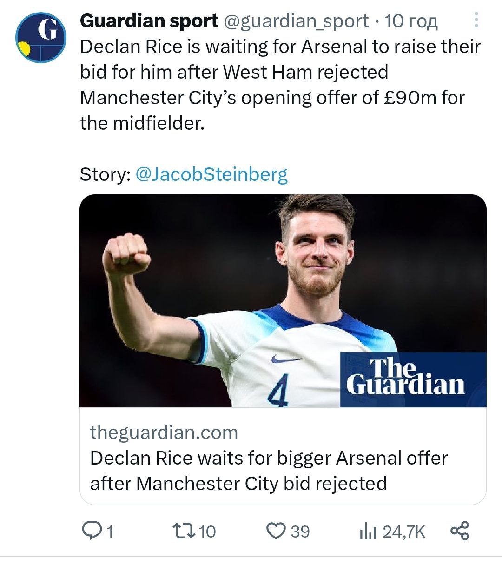Image resolution: width=502 pixels, height=565 pixels.
Task: Click the retweet count "10"
Action: (207, 532)
